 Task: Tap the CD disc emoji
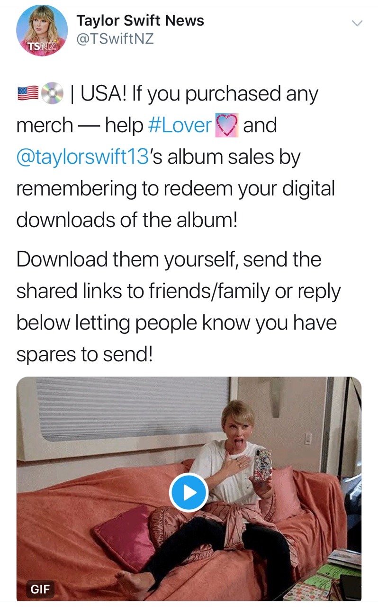51,94
